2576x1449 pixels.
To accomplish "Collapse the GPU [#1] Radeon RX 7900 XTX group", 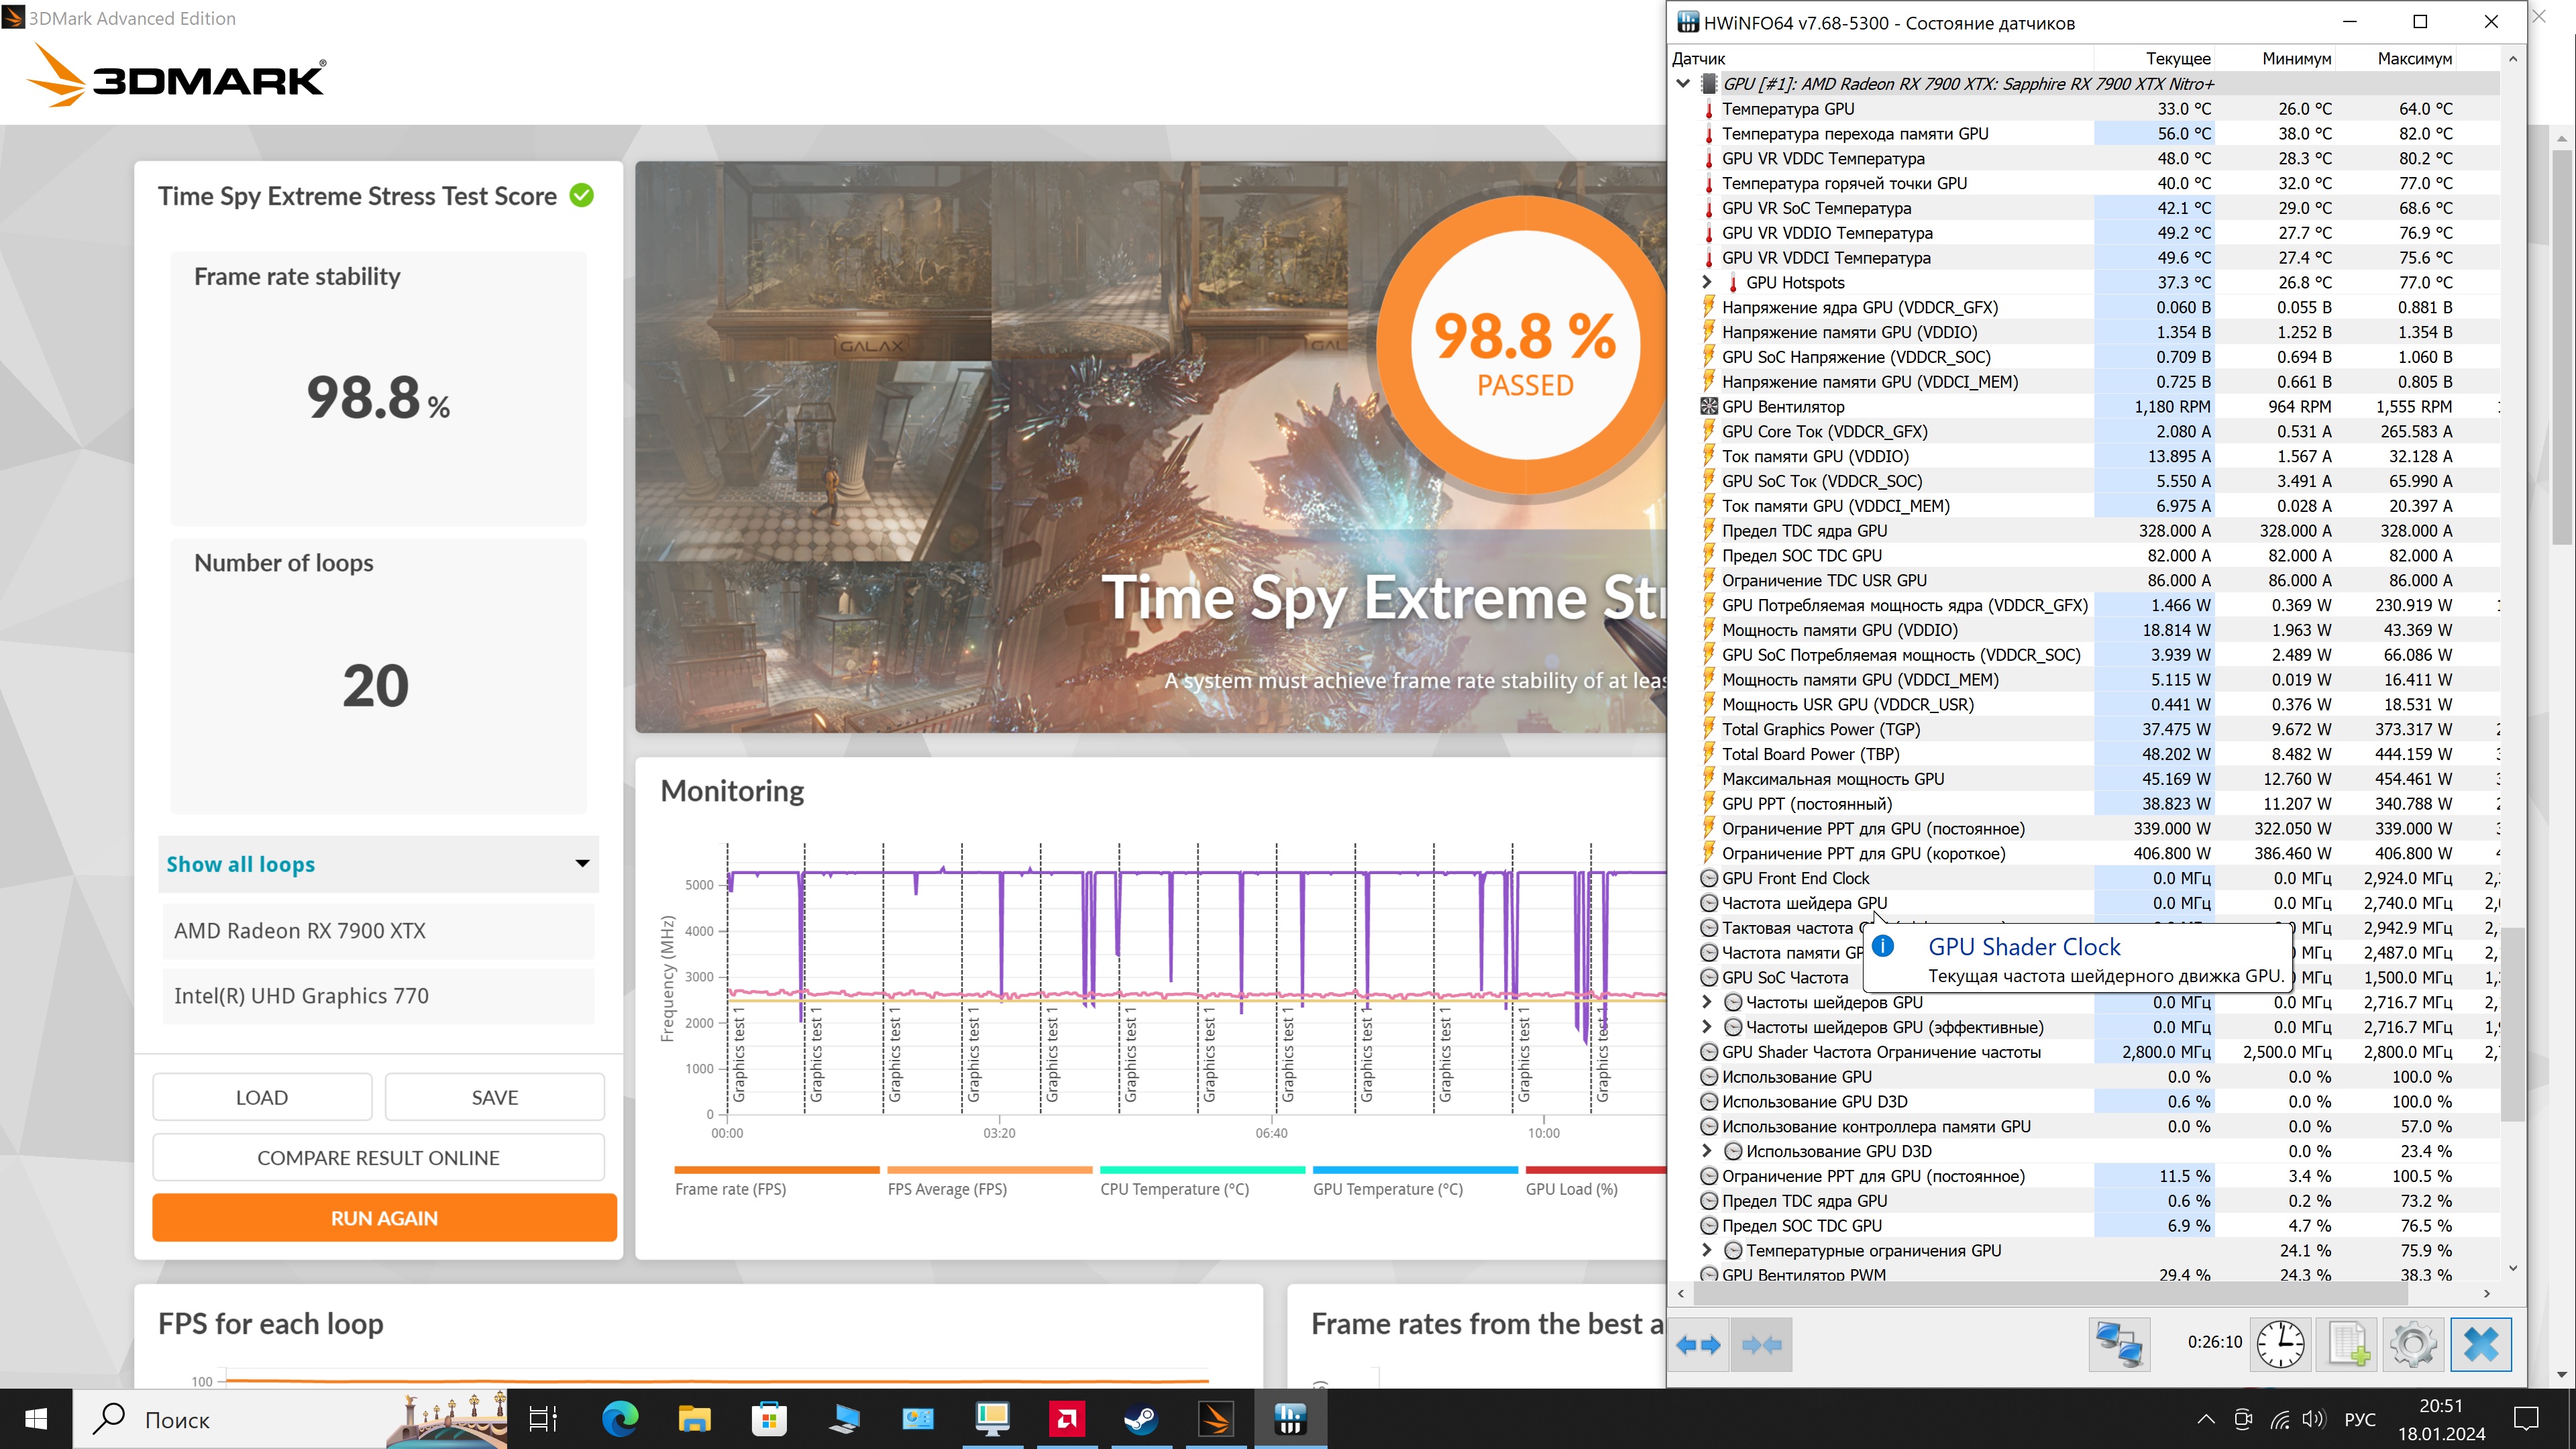I will click(x=1683, y=84).
